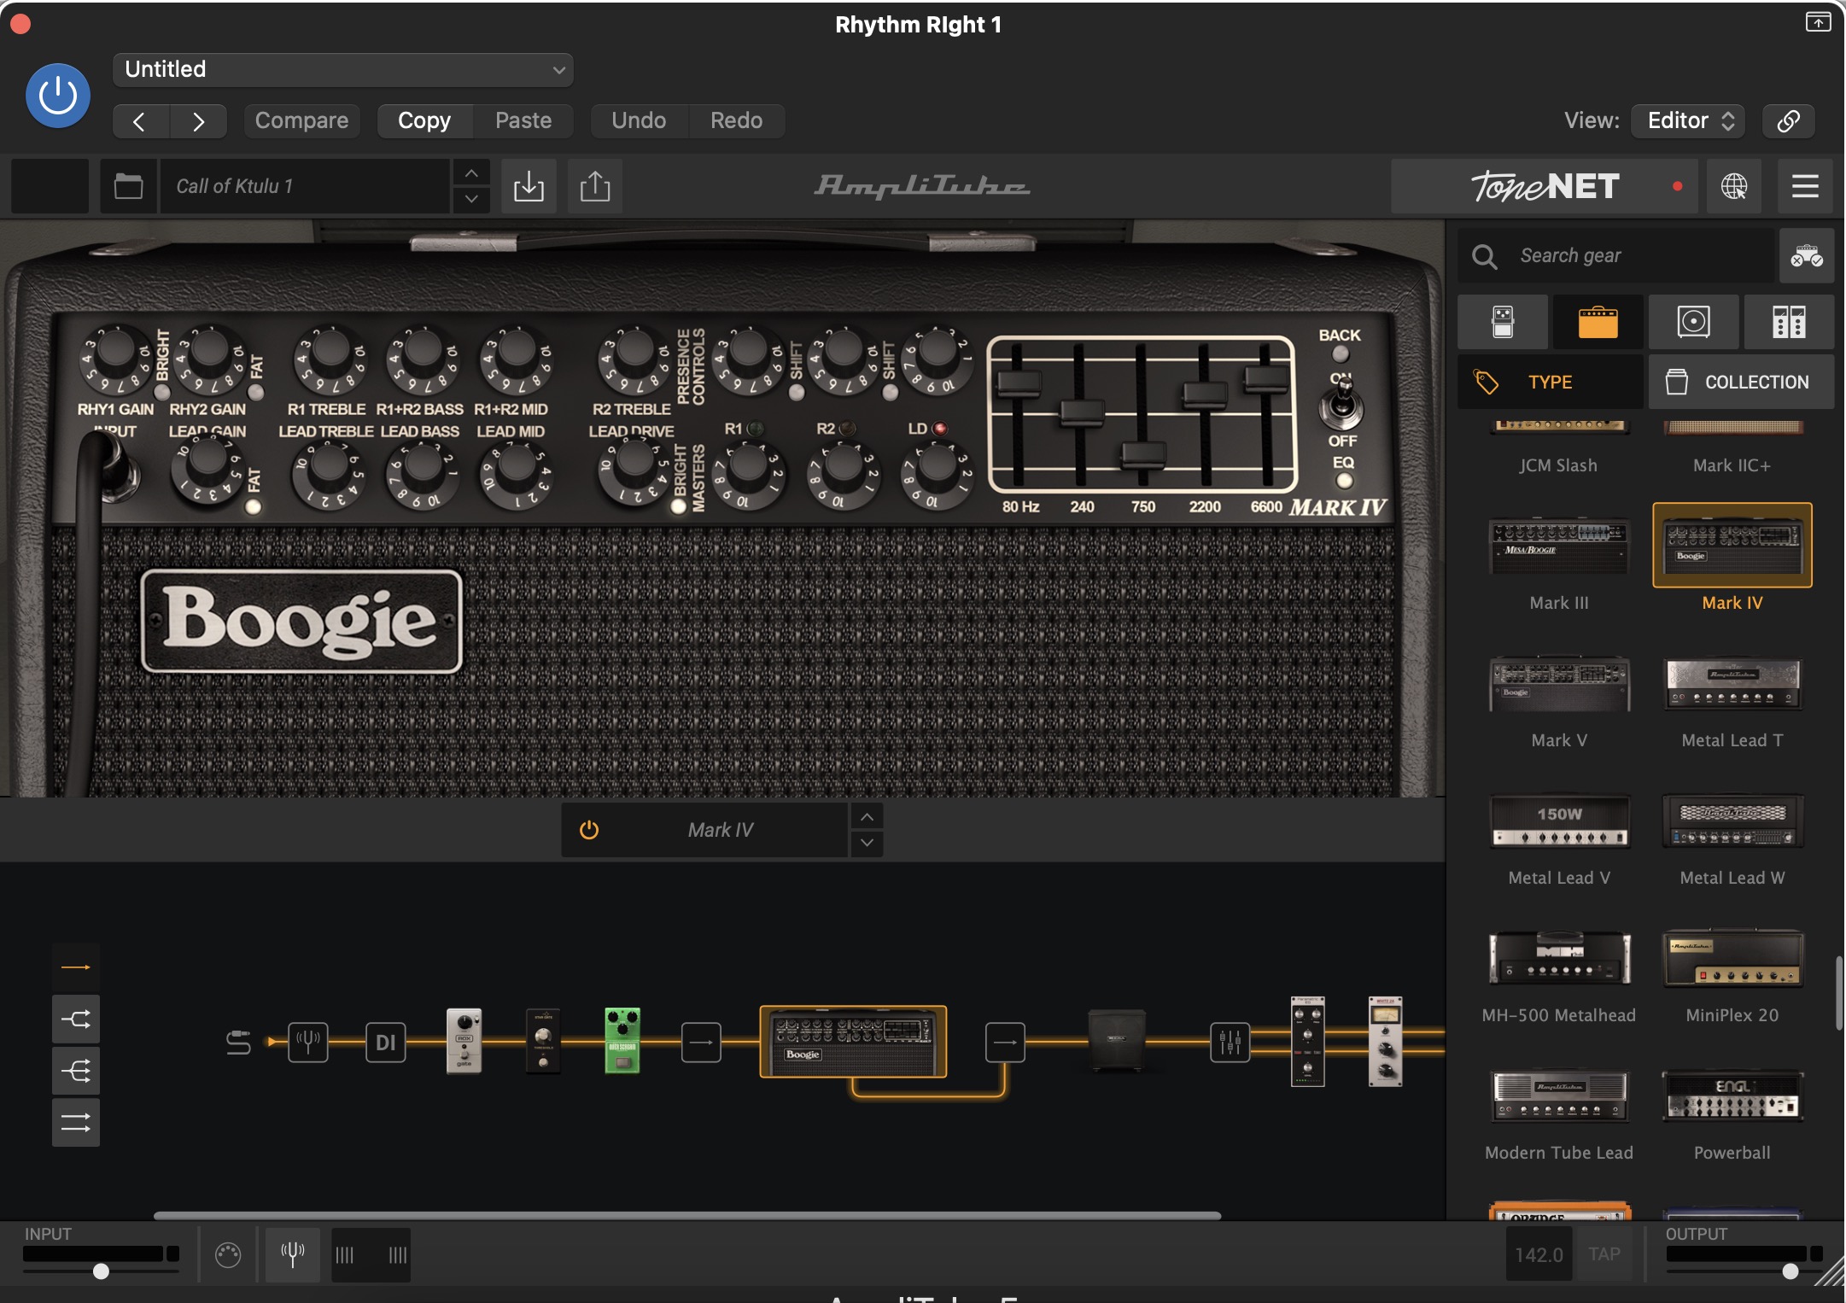Step to previous preset with up chevron
Viewport: 1846px width, 1303px height.
[x=471, y=173]
